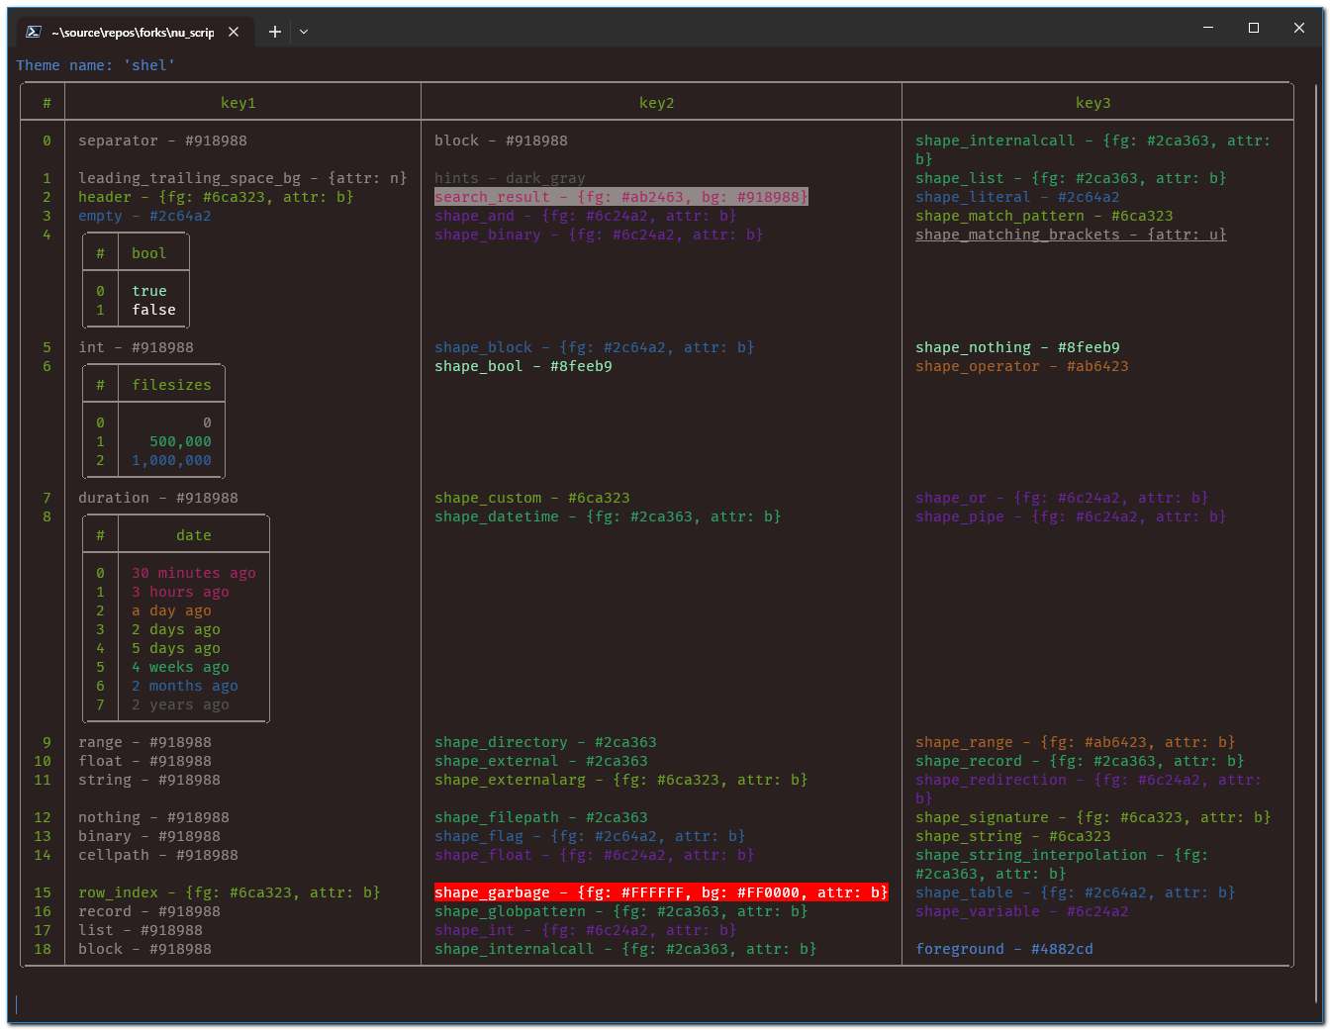
Task: Click the "shape_operator - #ab6423" entry
Action: 1022,366
